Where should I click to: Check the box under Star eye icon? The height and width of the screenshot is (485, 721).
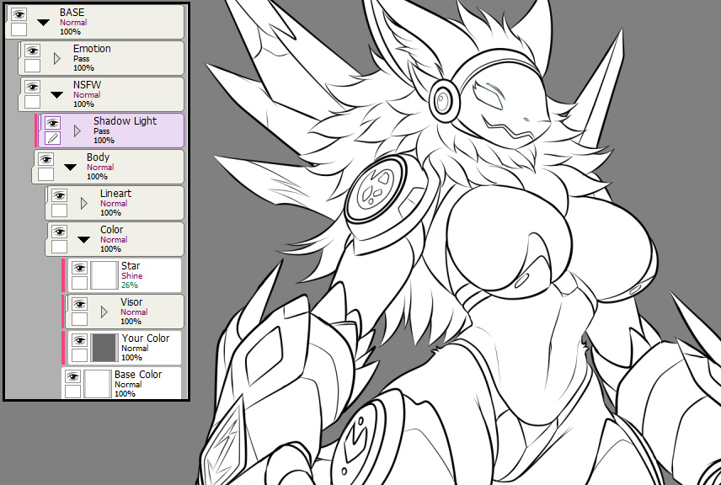click(79, 283)
